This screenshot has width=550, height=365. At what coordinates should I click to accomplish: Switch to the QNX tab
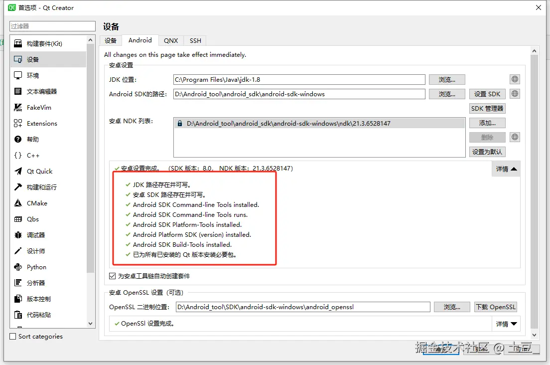tap(171, 41)
